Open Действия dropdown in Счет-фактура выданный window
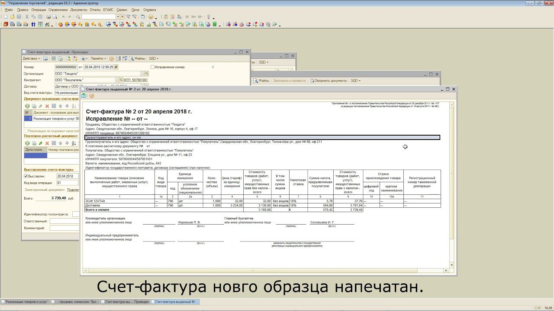The height and width of the screenshot is (311, 554). pyautogui.click(x=31, y=58)
